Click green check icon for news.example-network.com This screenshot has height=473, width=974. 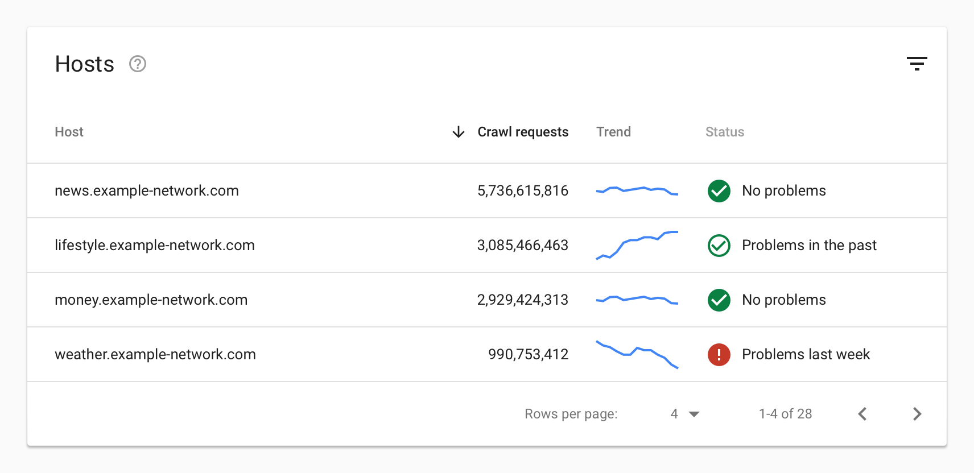tap(719, 191)
